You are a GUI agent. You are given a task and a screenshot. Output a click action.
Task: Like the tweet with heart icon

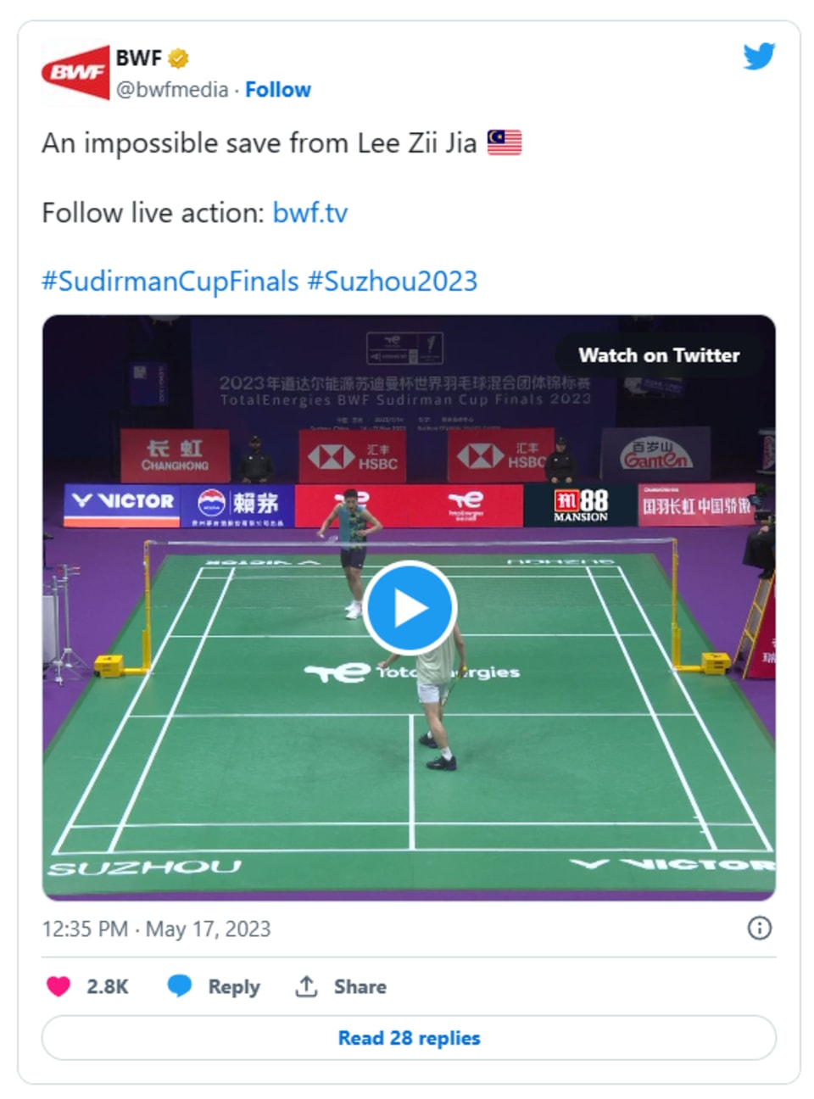click(59, 986)
